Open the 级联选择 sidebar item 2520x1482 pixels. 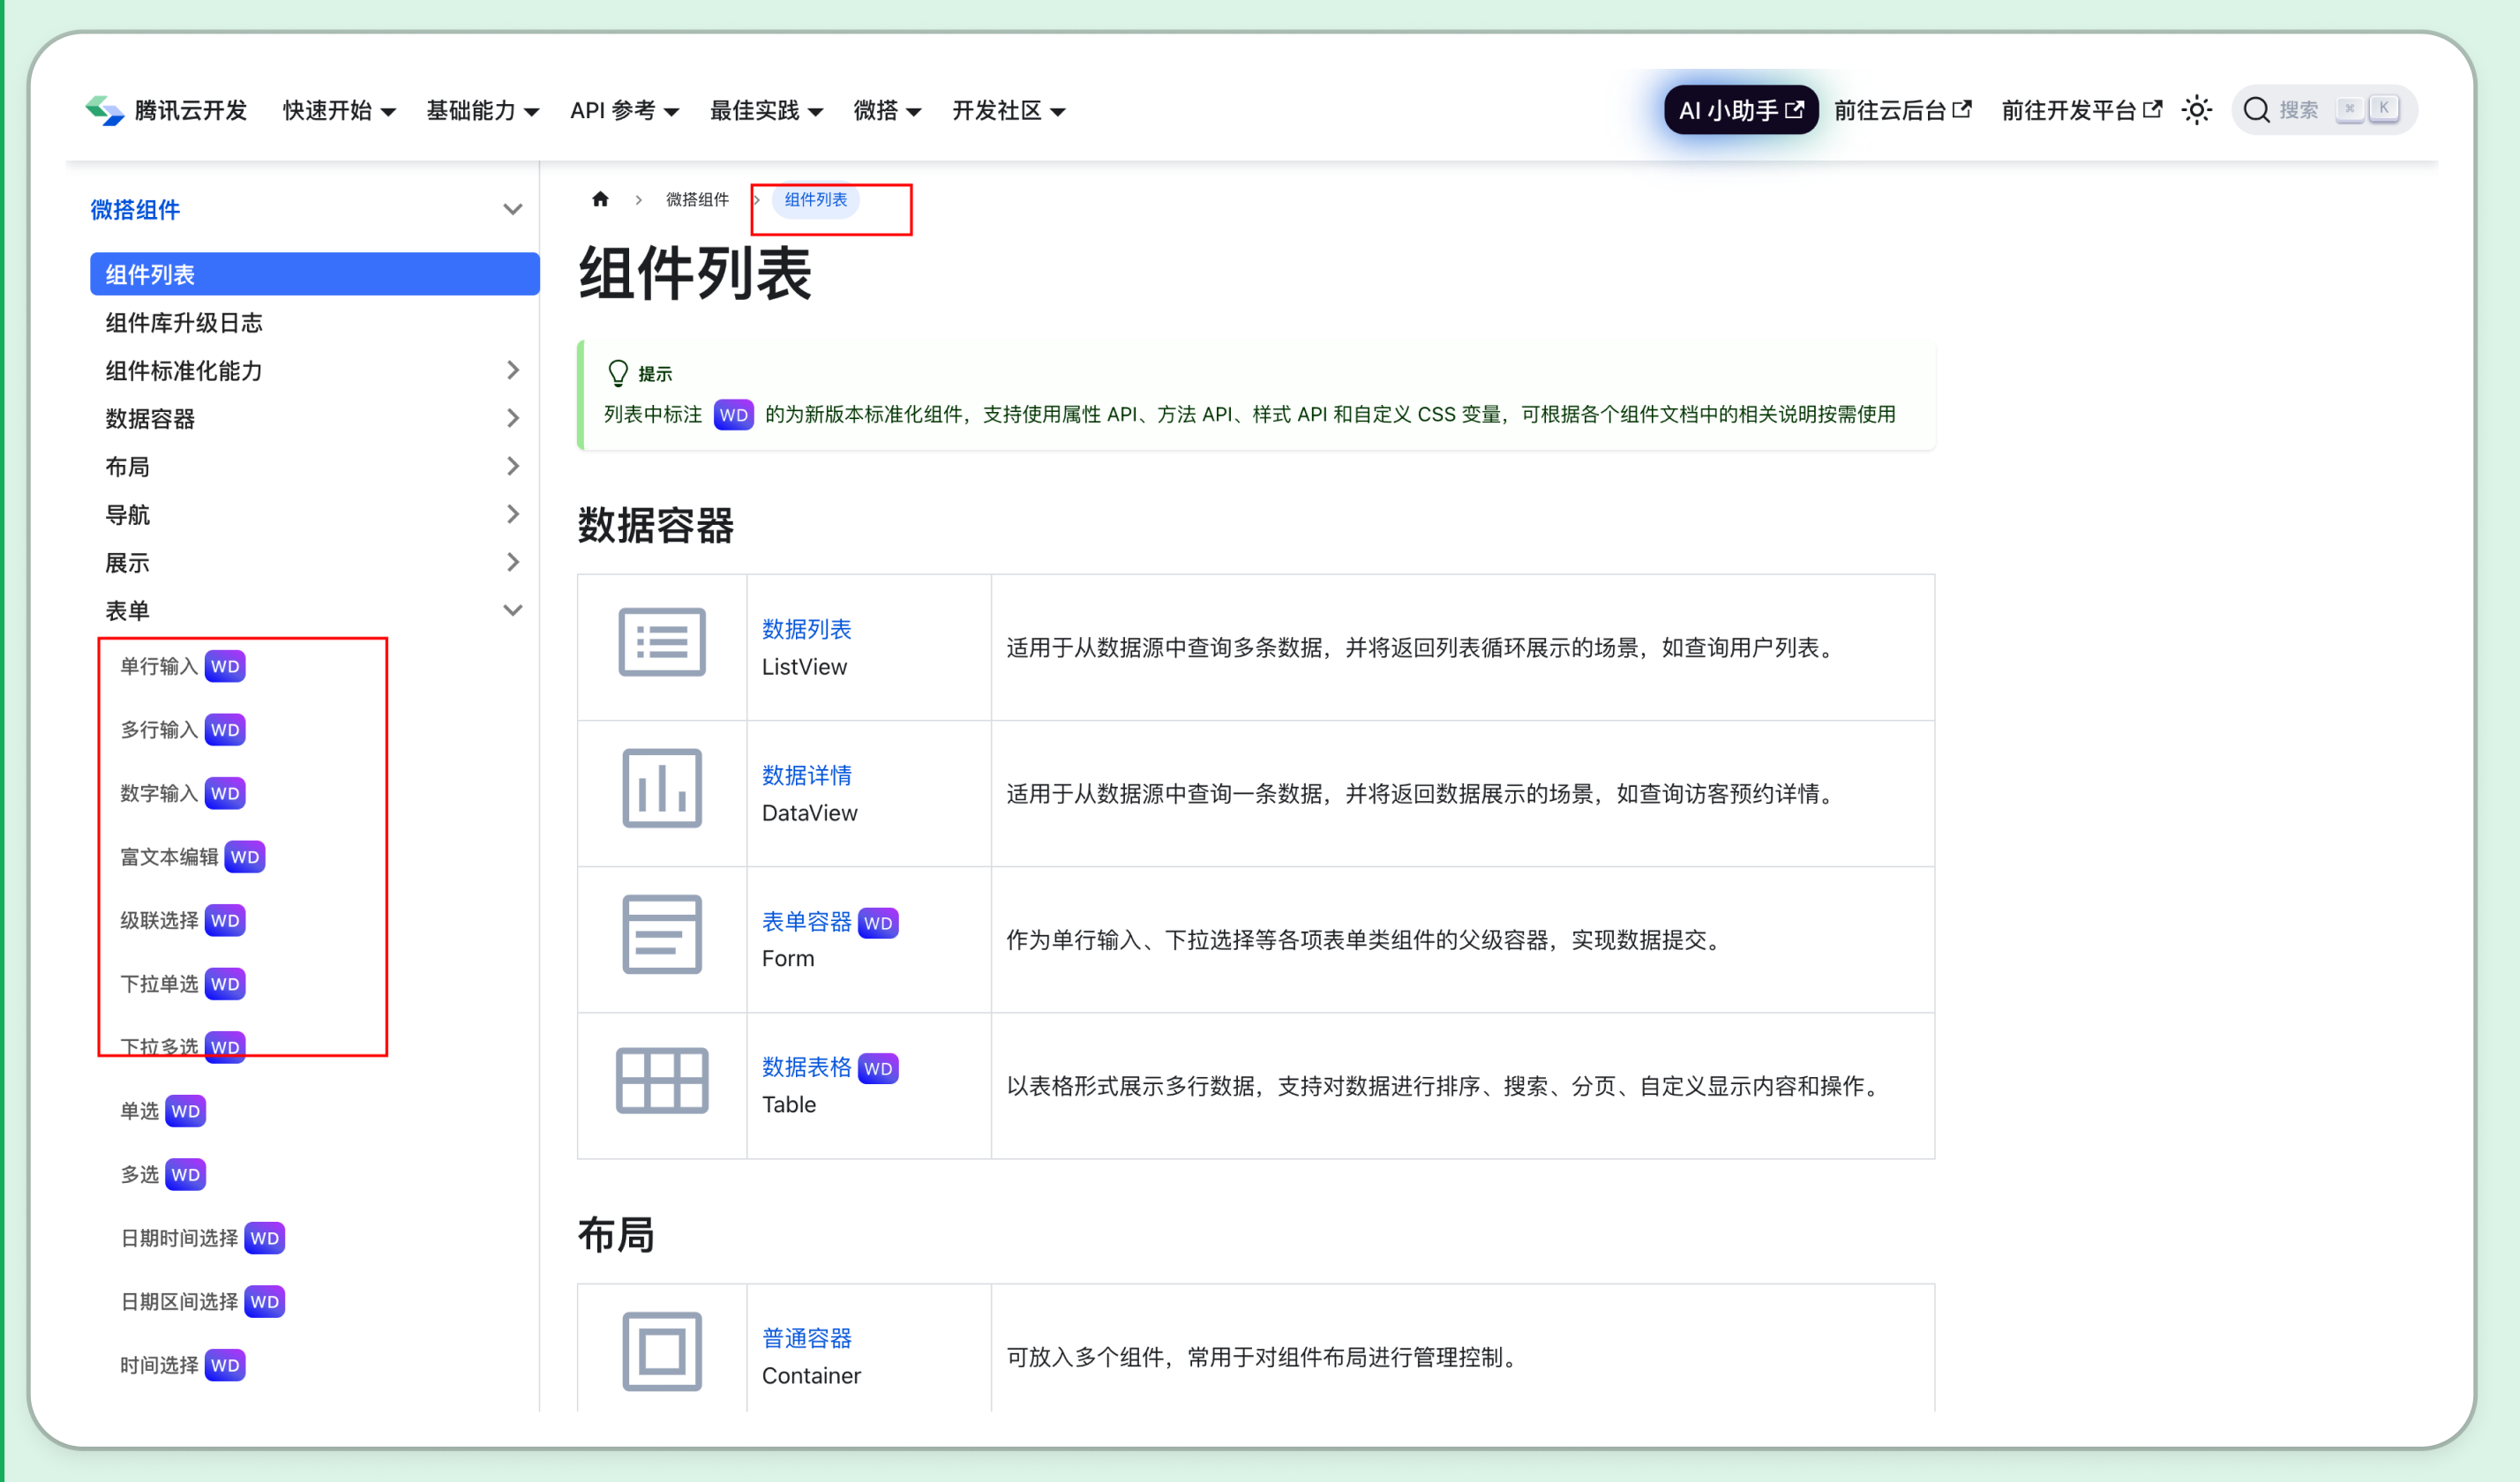click(x=182, y=920)
